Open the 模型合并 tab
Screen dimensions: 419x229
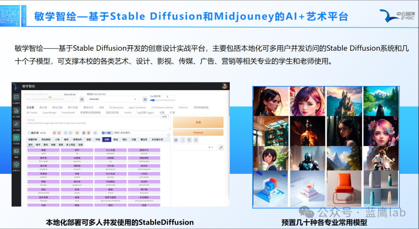(x=88, y=108)
